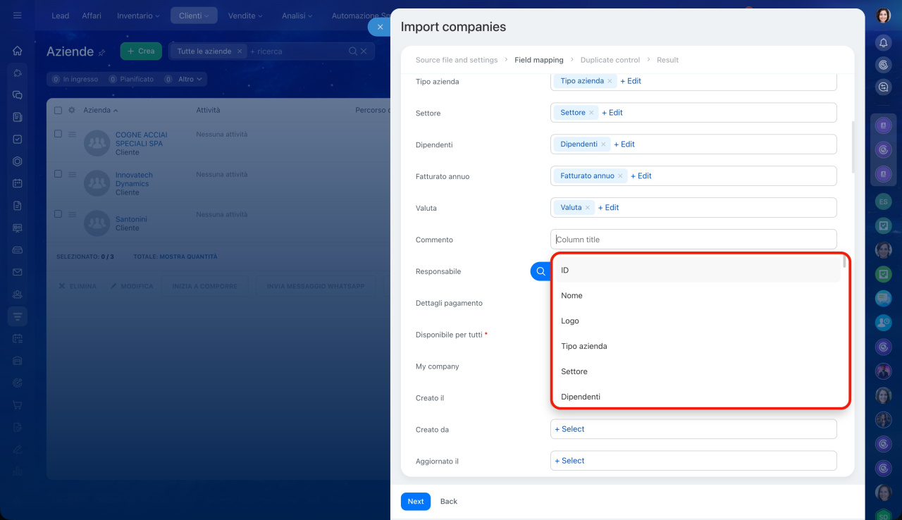
Task: Remove the Valuta tag
Action: tap(588, 208)
